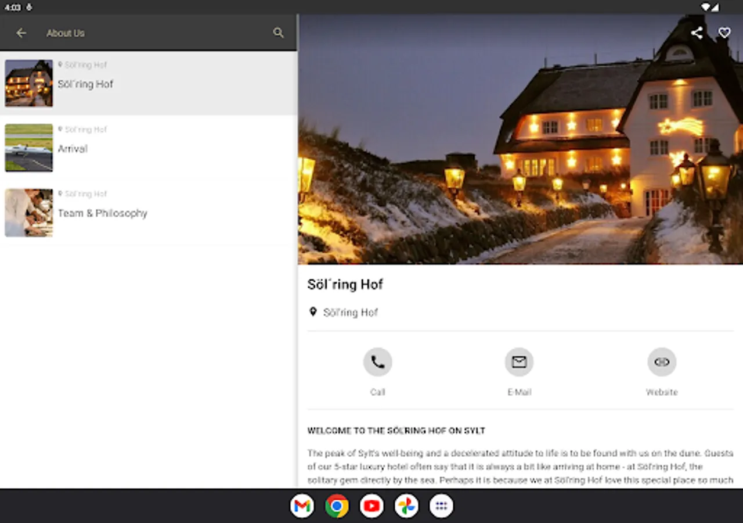Share the Söl'ring Hof page
Image resolution: width=743 pixels, height=523 pixels.
coord(697,33)
